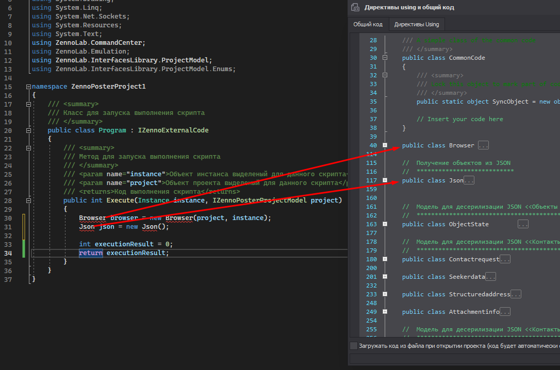Collapse the Program class block
This screenshot has height=370, width=560.
(28, 130)
